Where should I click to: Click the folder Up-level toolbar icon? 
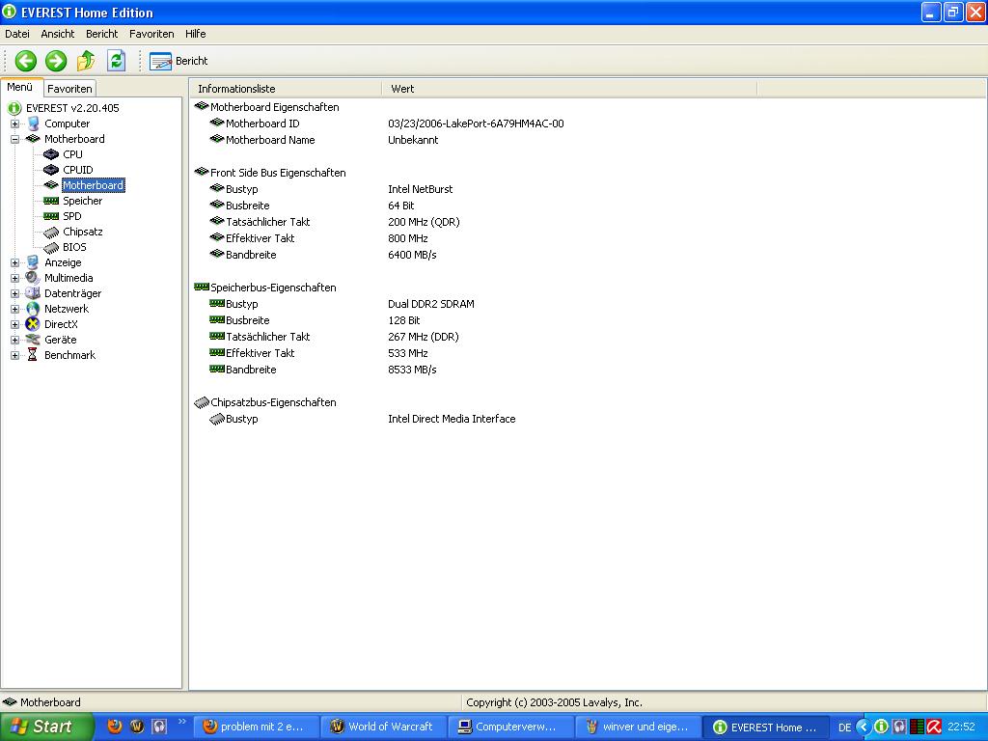86,61
